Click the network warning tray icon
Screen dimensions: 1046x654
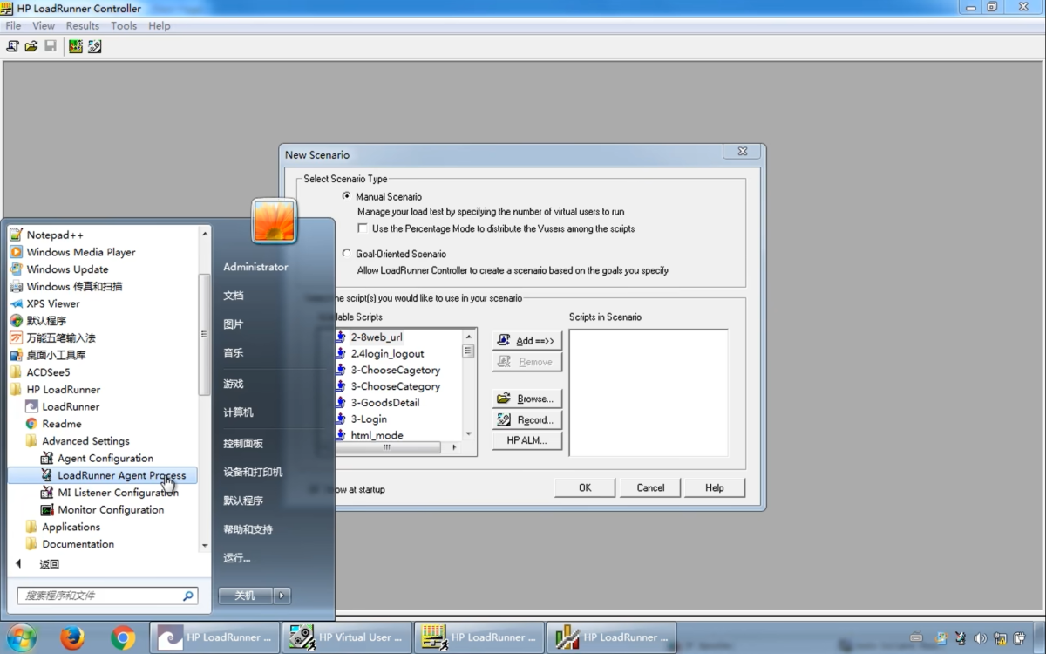tap(999, 638)
